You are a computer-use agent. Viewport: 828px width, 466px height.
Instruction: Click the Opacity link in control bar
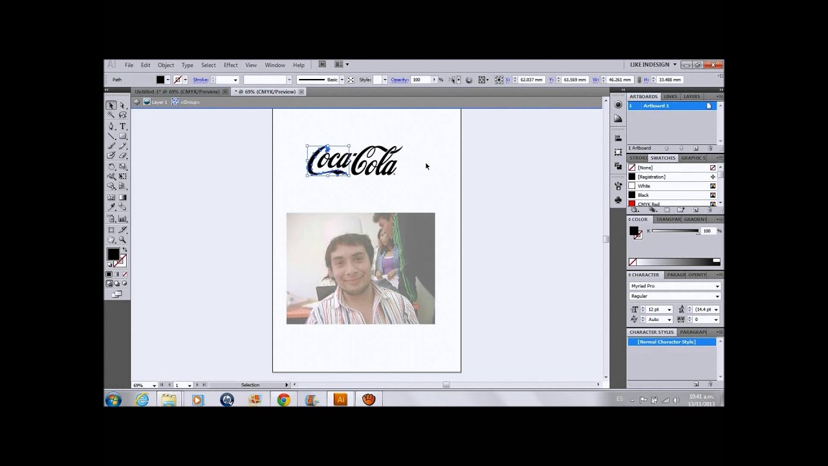pos(400,80)
